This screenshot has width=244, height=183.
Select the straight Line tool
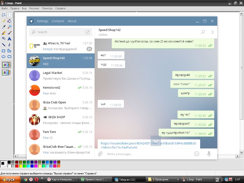click(x=3, y=45)
